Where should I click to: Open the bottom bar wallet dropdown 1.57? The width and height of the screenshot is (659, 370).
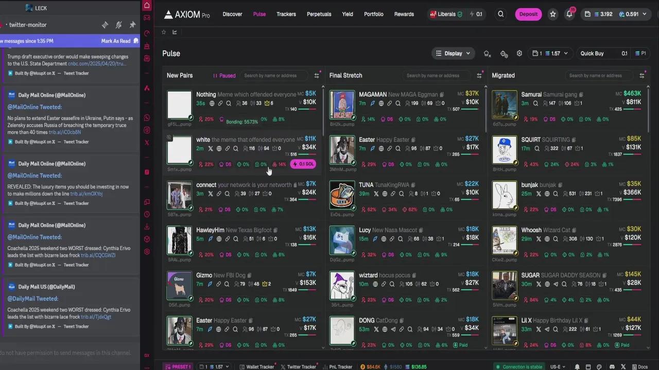[214, 367]
